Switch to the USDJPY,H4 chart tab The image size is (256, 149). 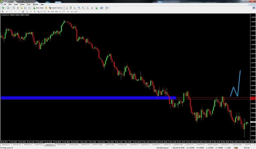[39, 145]
